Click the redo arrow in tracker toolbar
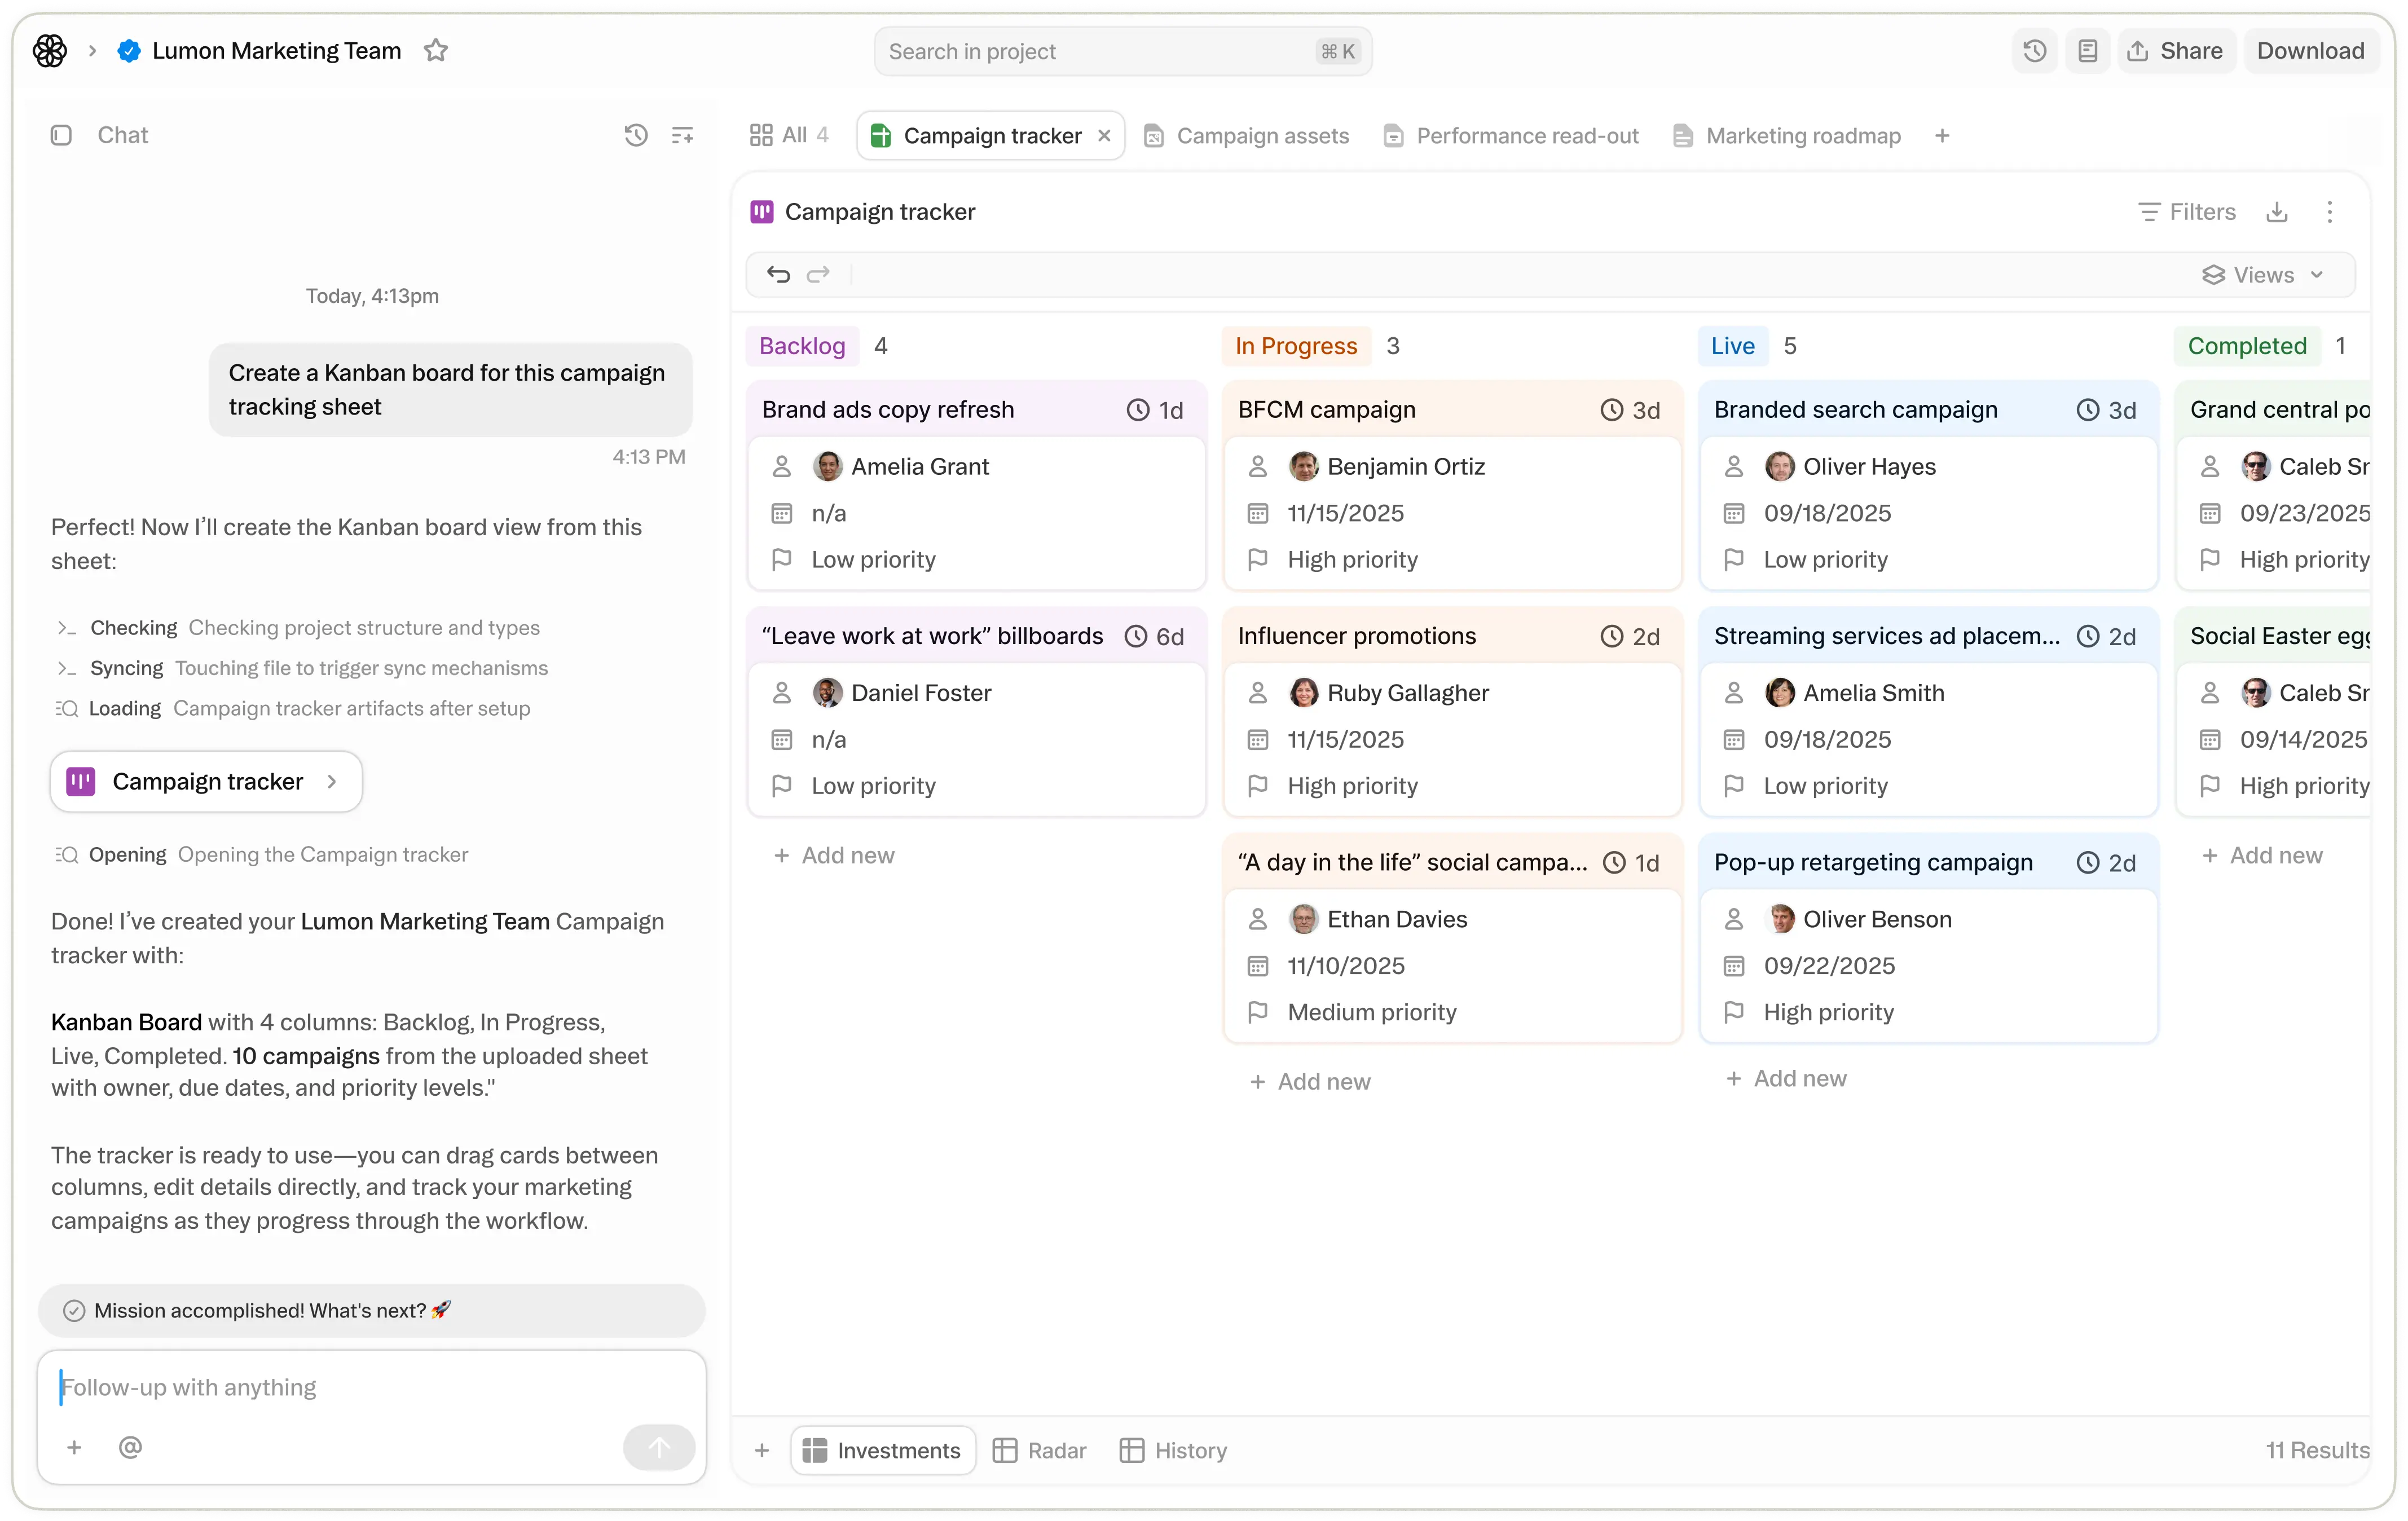The image size is (2408, 1521). tap(818, 275)
